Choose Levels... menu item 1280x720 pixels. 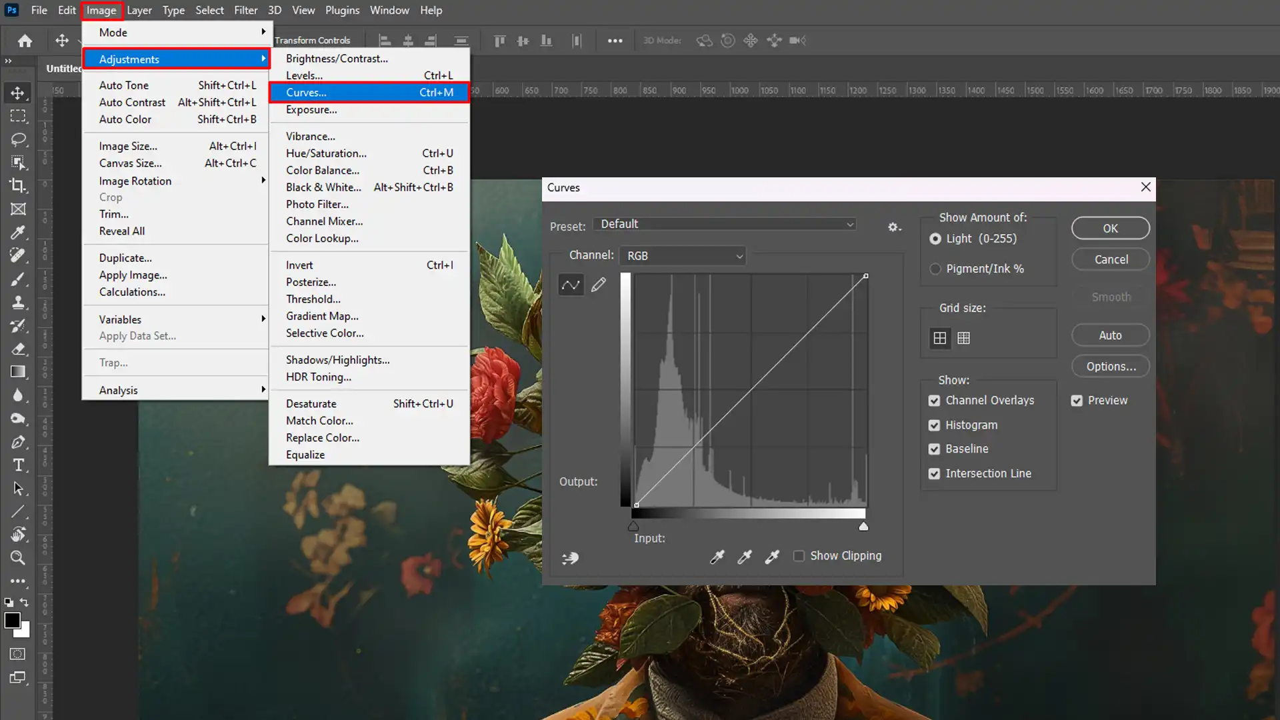pos(369,75)
